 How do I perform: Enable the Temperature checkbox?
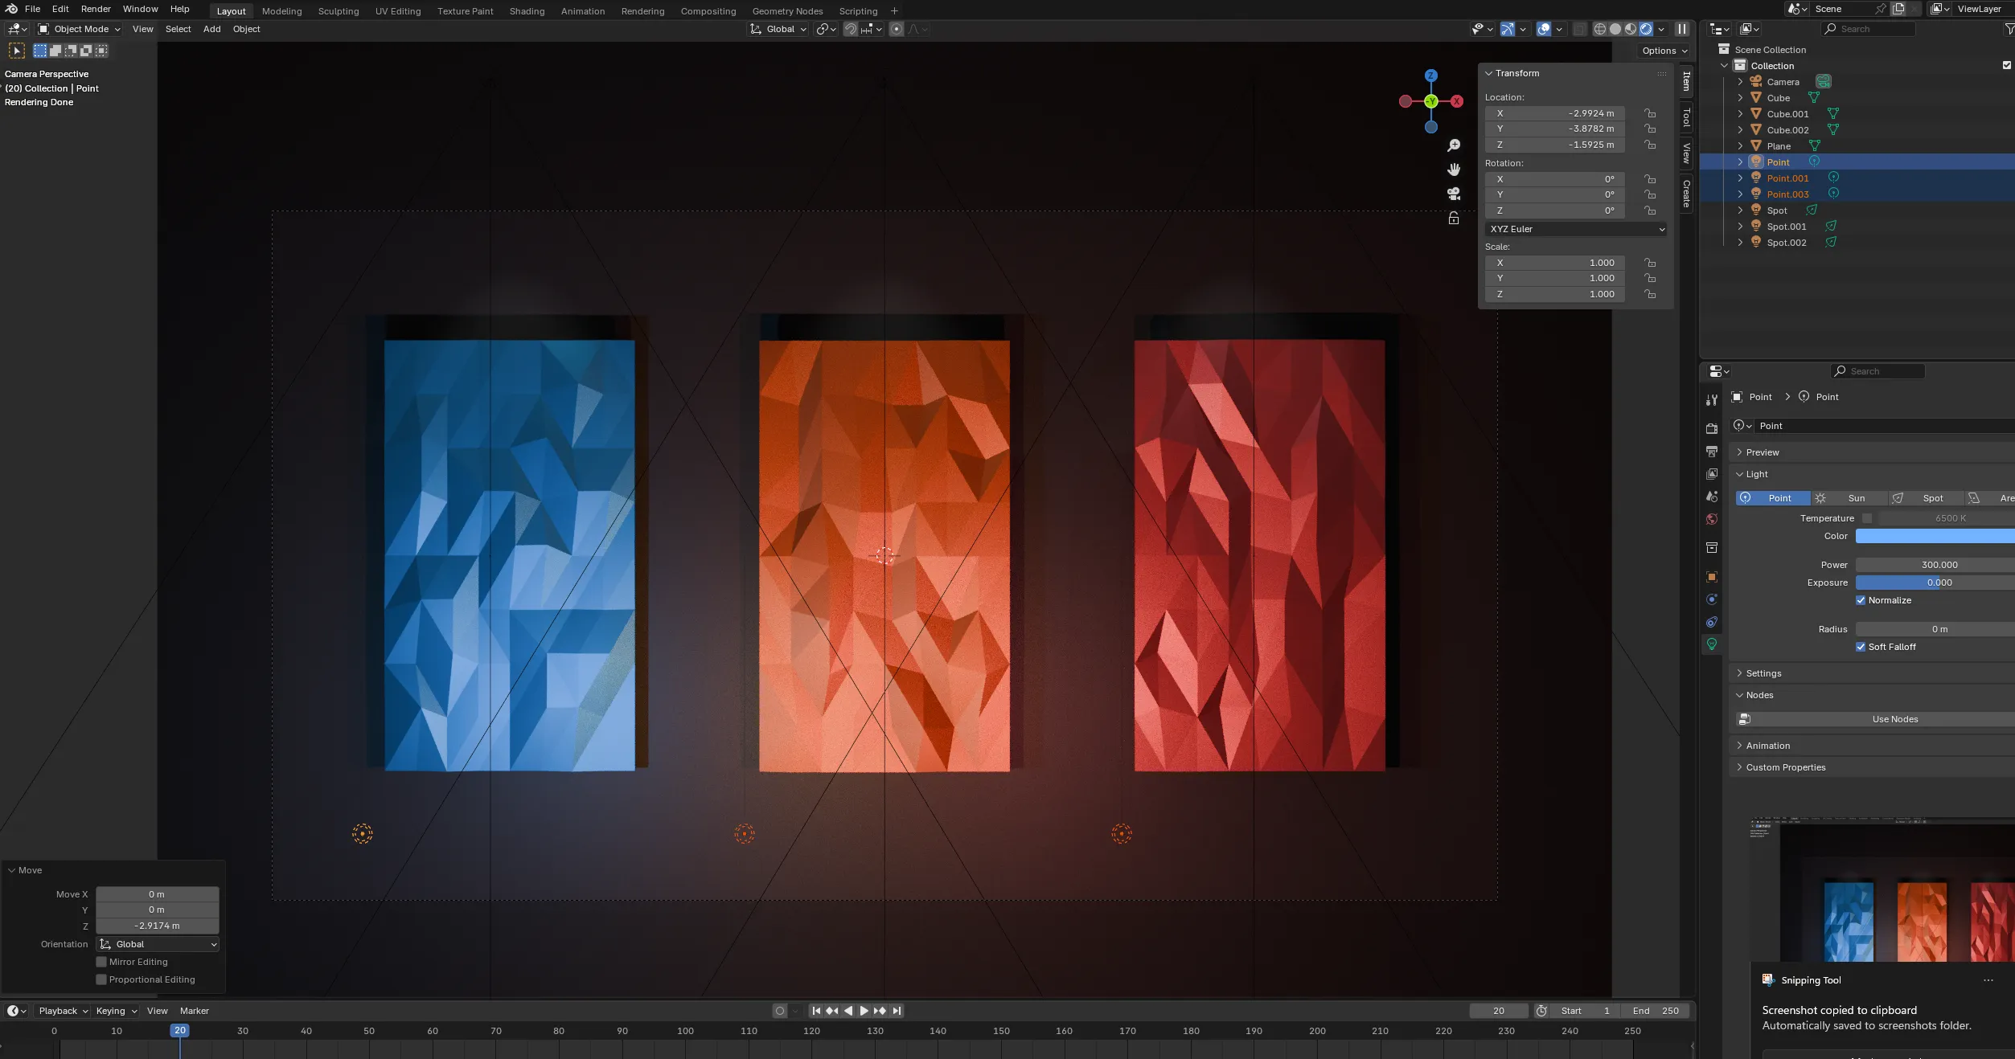(x=1867, y=518)
